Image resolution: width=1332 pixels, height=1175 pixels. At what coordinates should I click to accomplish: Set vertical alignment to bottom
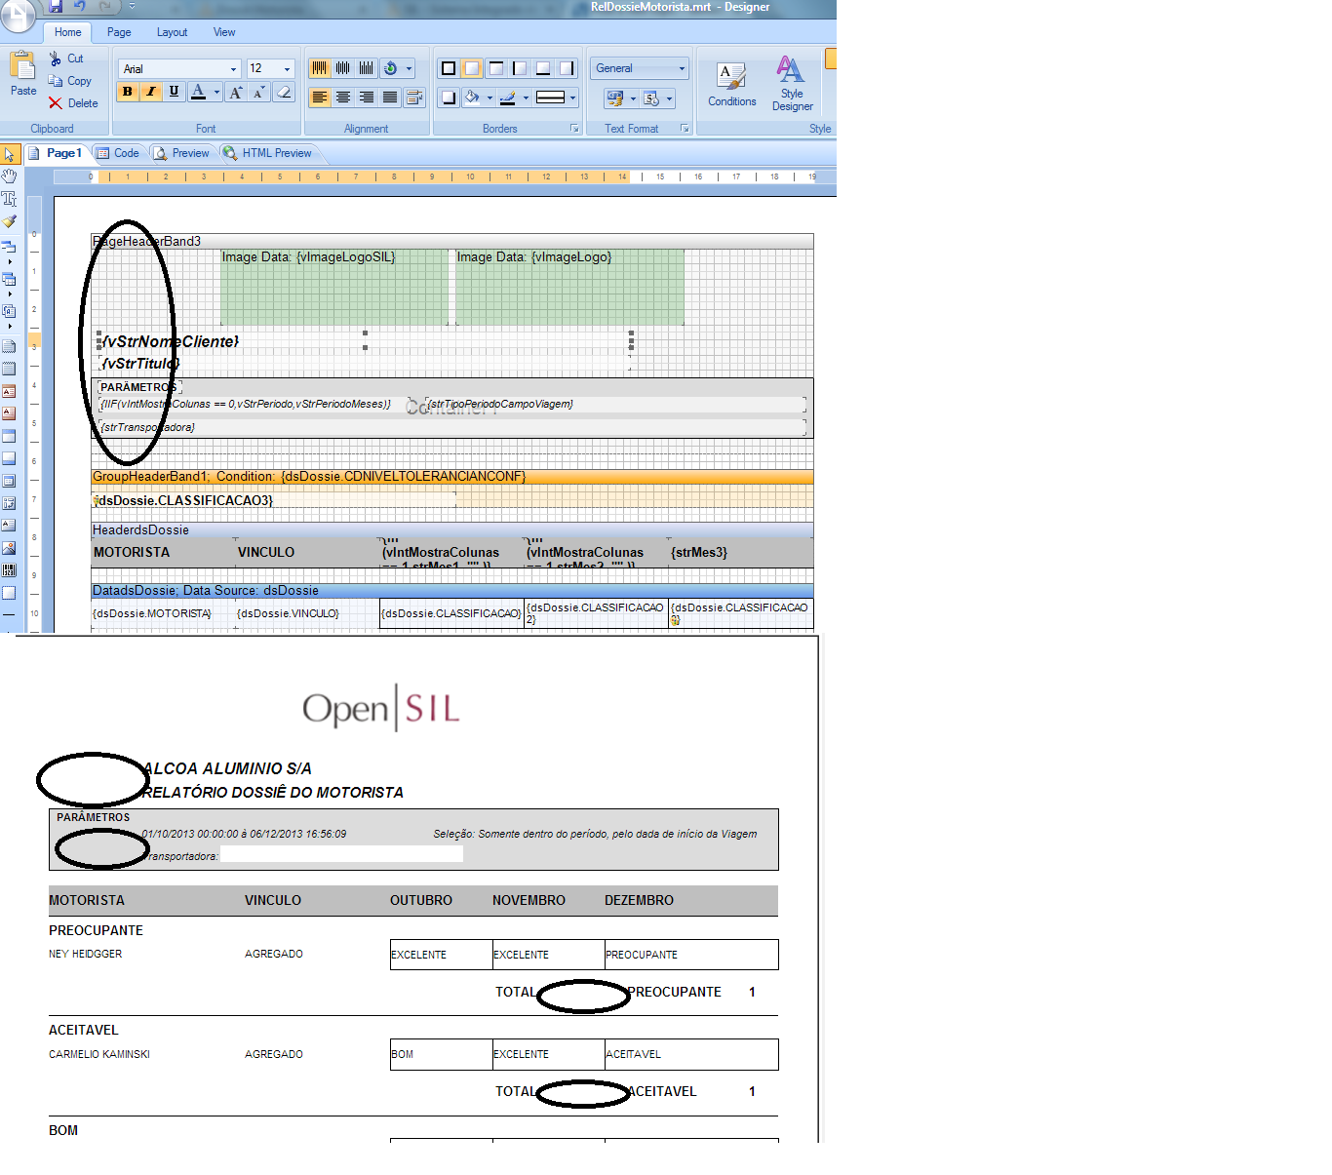(x=366, y=68)
